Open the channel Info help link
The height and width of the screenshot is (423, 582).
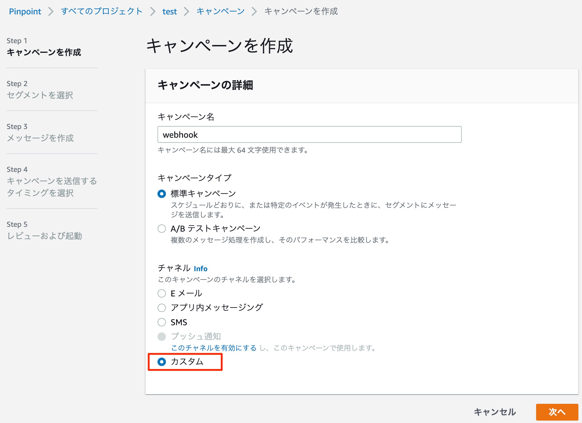point(201,269)
